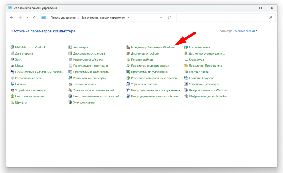
Task: Expand the address bar history dropdown
Action: 161,18
